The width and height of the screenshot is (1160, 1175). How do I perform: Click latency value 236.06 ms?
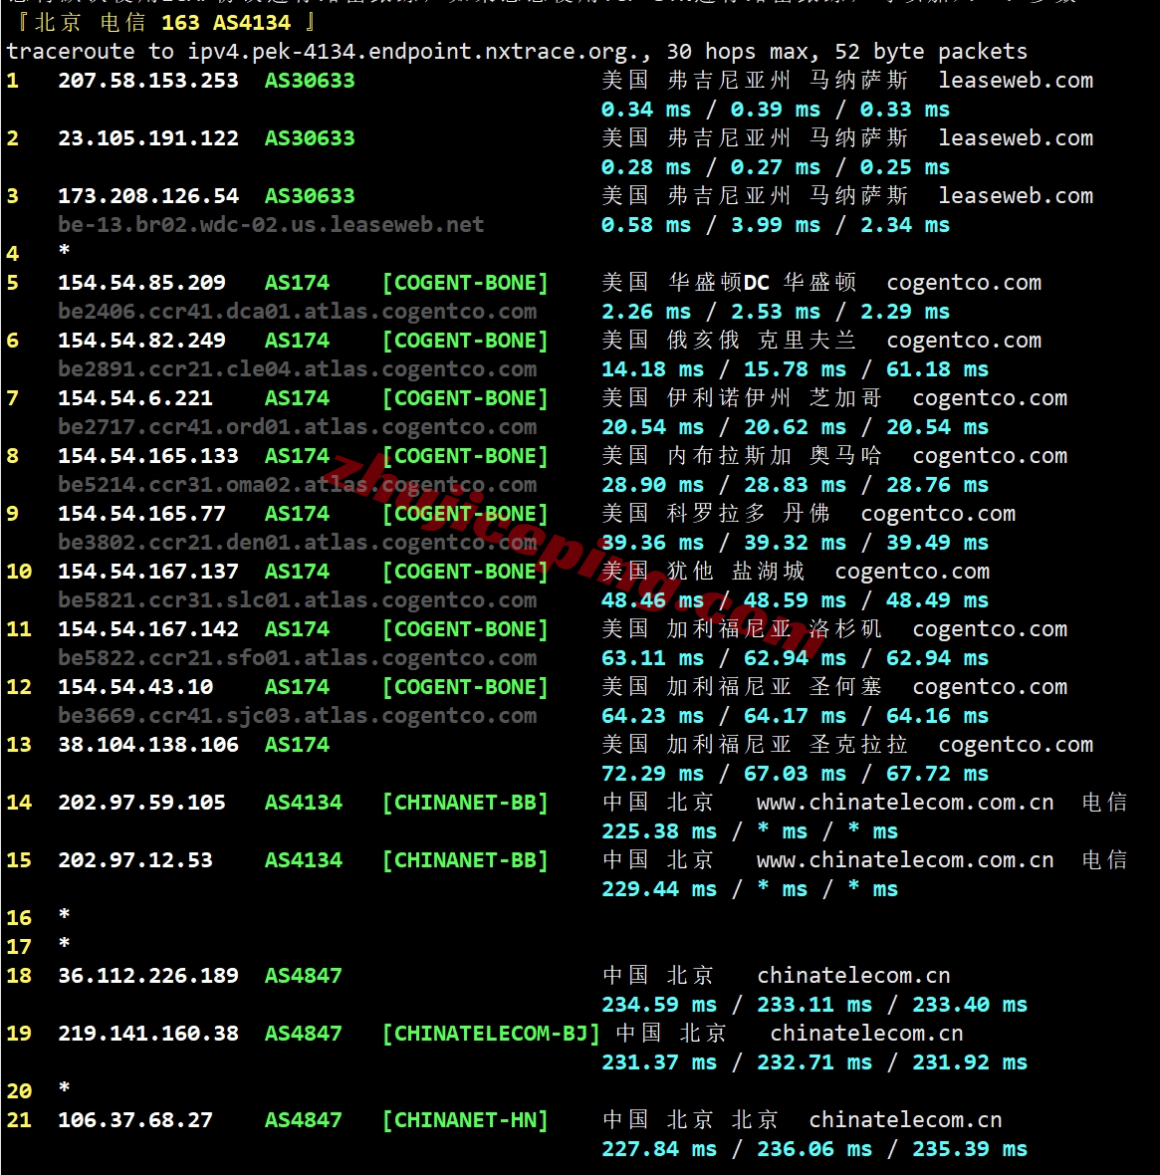(x=814, y=1149)
